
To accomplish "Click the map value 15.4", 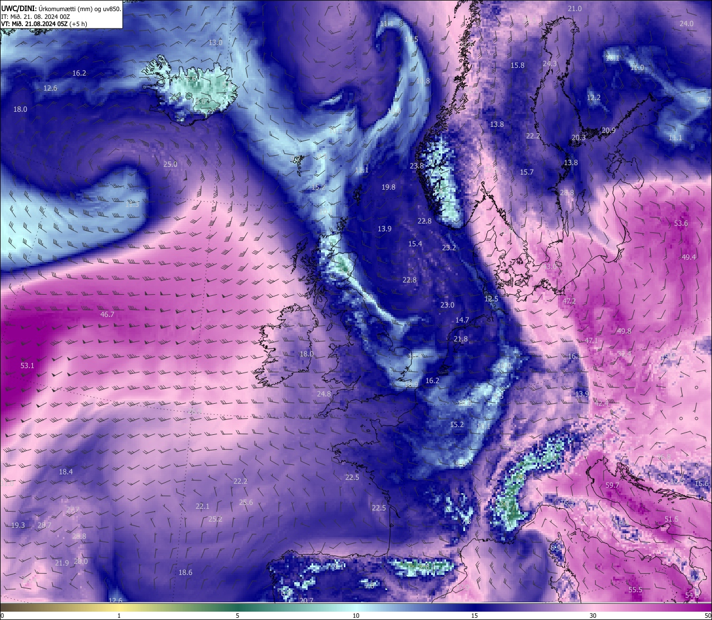I will pyautogui.click(x=415, y=244).
